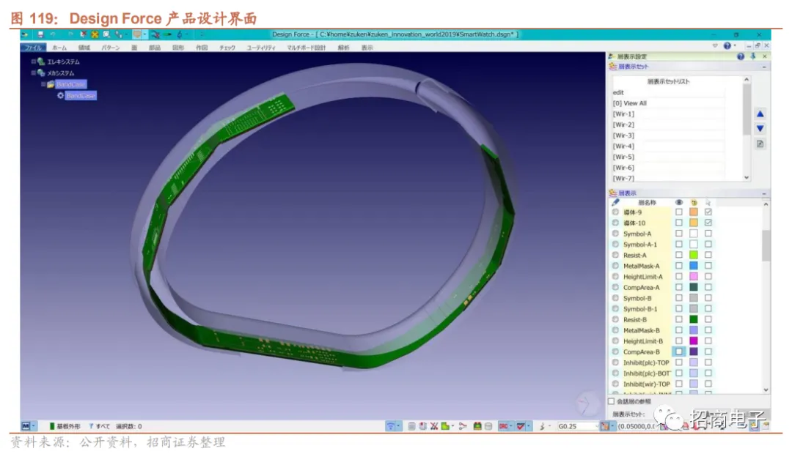Move the layer set up with the blue up arrow
Image resolution: width=792 pixels, height=454 pixels.
pos(760,114)
